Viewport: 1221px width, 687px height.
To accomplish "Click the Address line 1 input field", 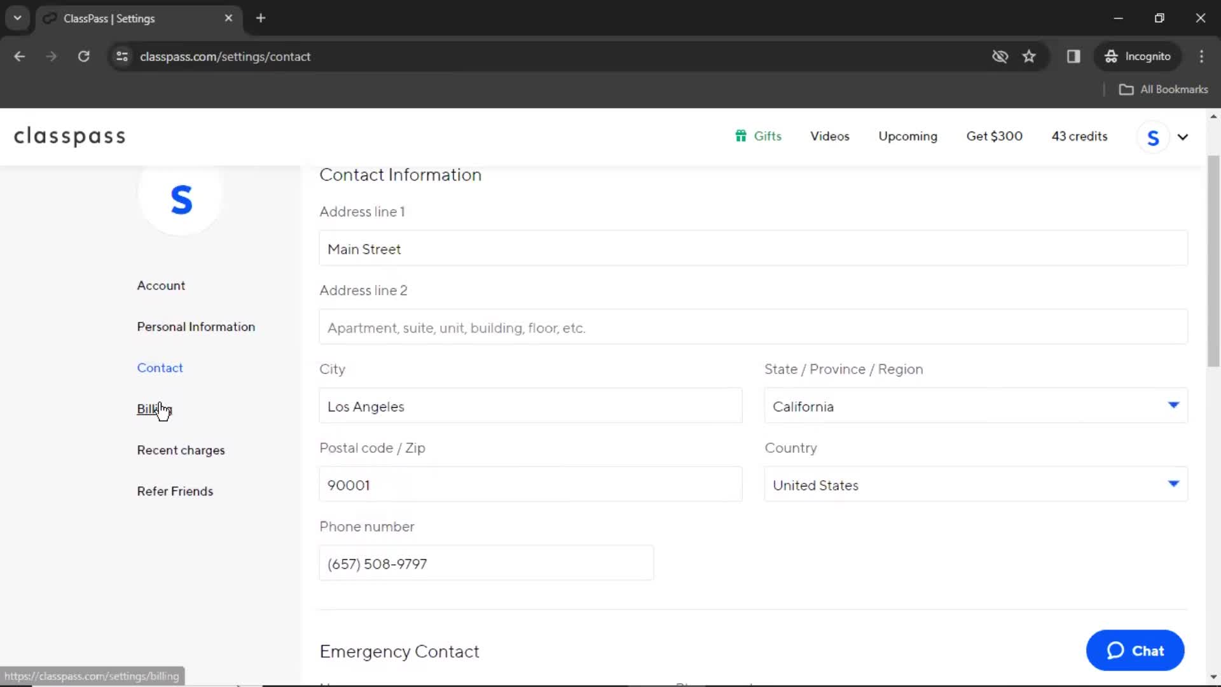I will (753, 249).
